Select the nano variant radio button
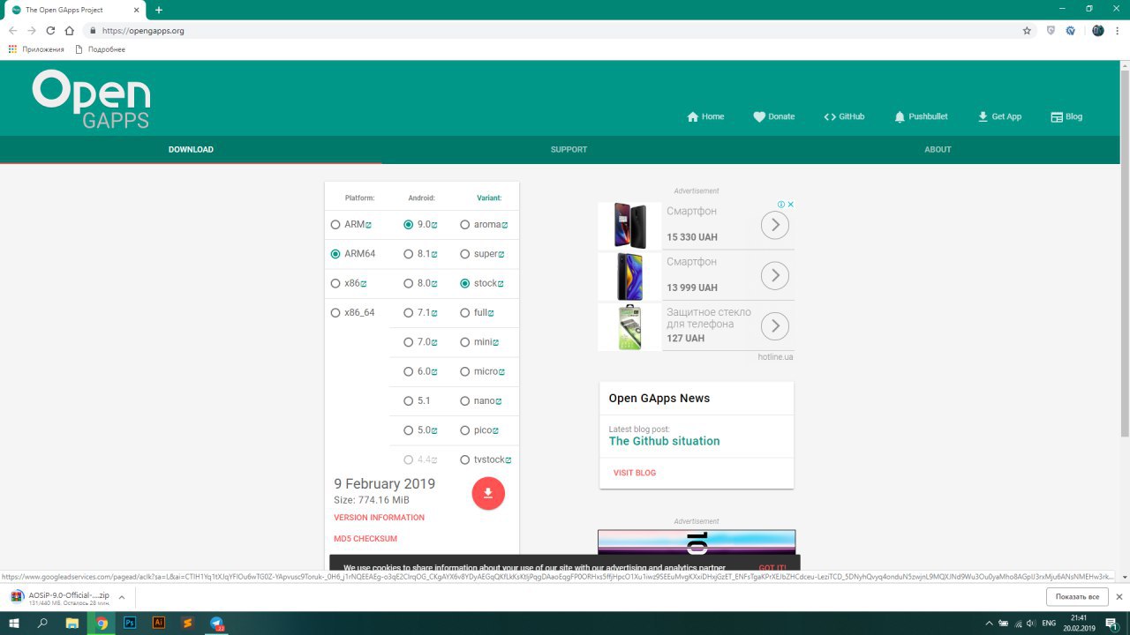Viewport: 1130px width, 635px height. pyautogui.click(x=465, y=401)
